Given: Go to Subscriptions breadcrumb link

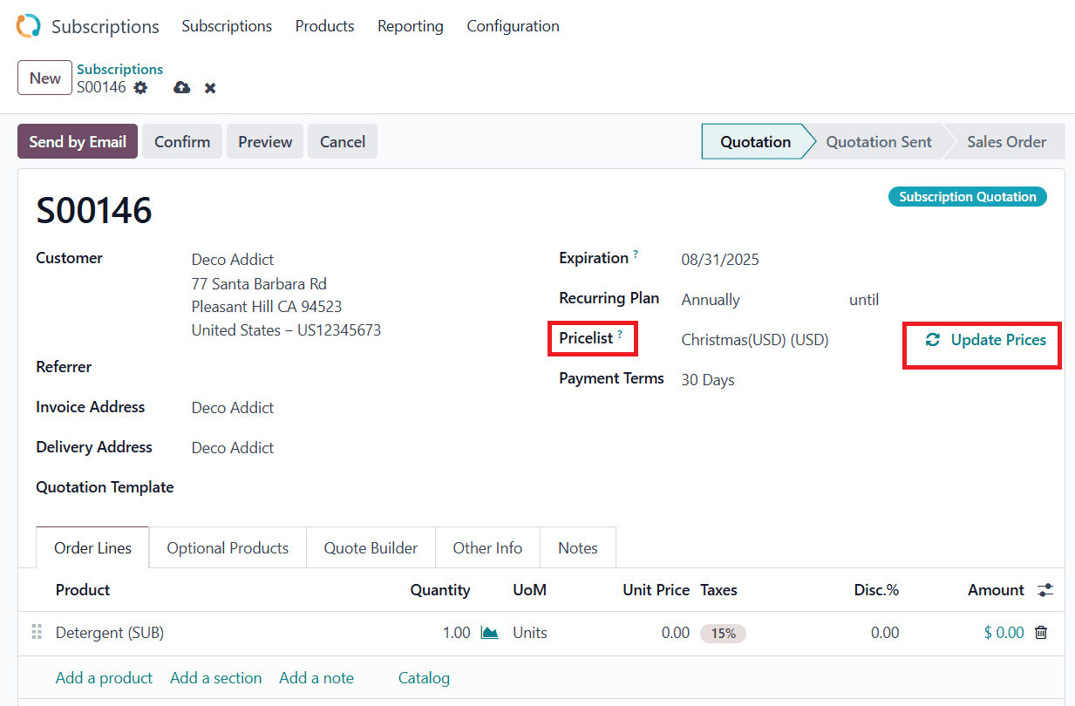Looking at the screenshot, I should [x=119, y=69].
